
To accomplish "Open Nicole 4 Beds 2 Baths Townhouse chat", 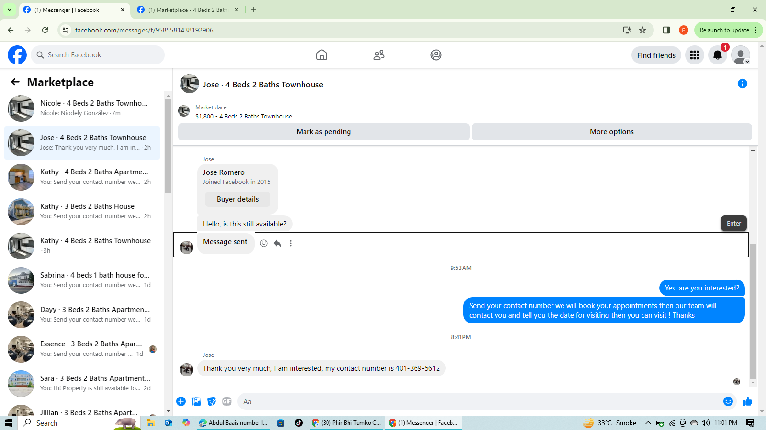I will coord(82,108).
